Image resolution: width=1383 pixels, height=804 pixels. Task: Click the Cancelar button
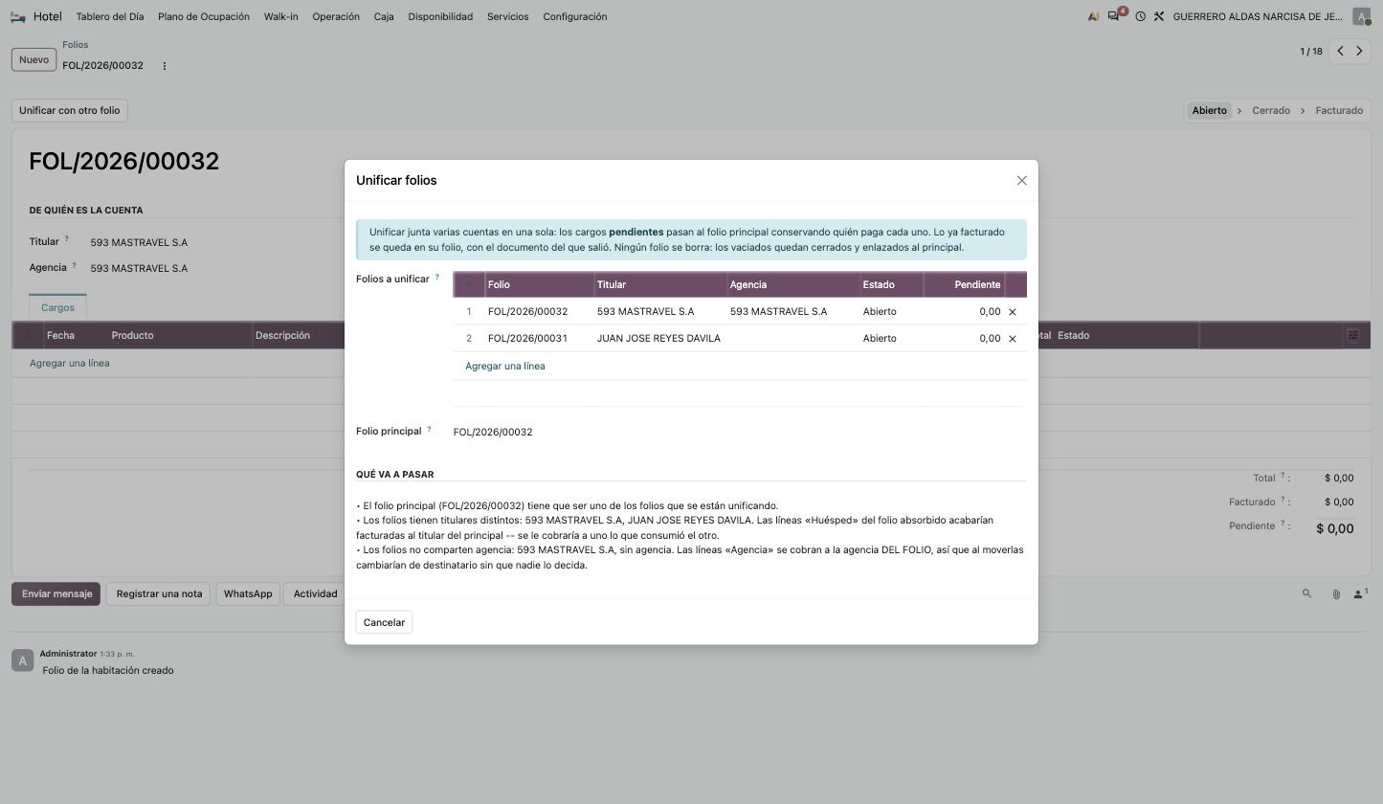coord(384,622)
